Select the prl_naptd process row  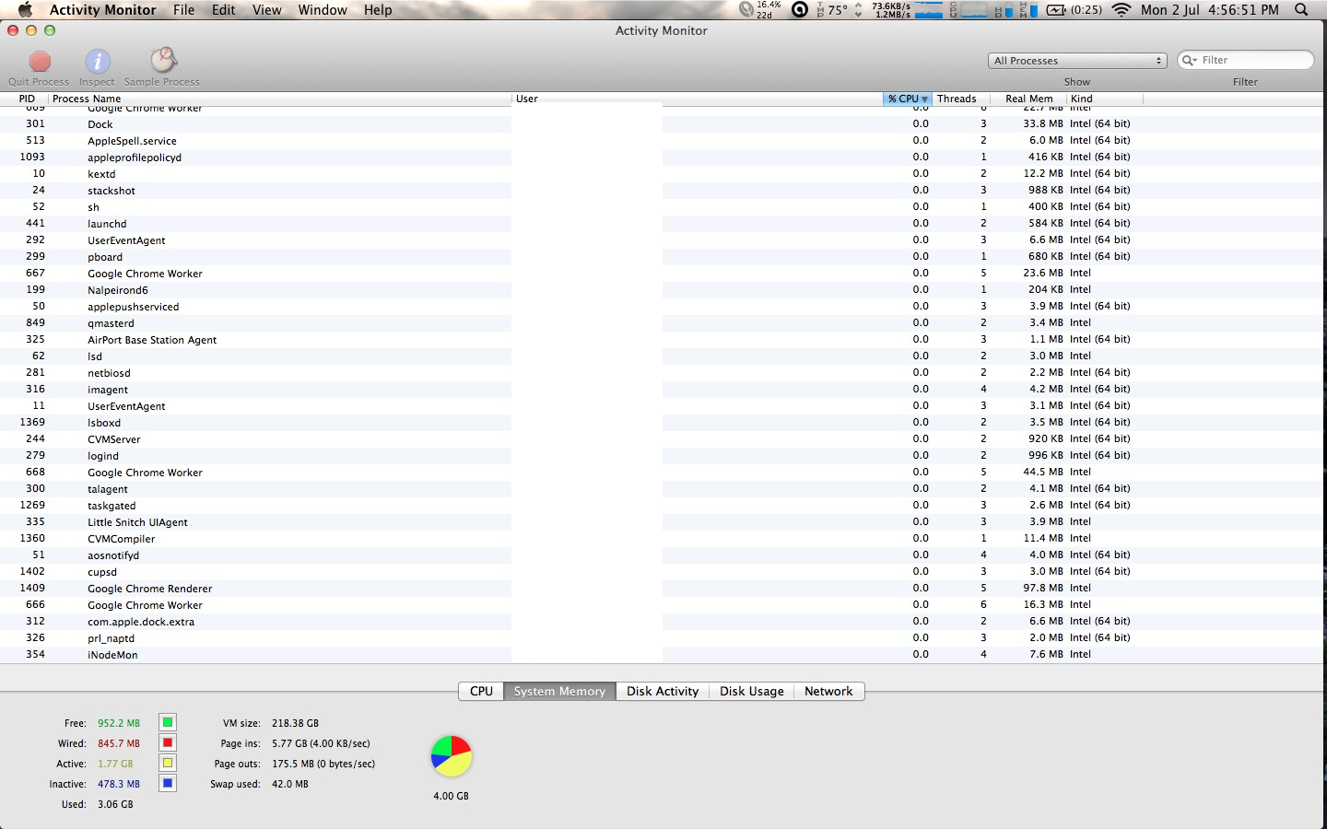tap(663, 637)
